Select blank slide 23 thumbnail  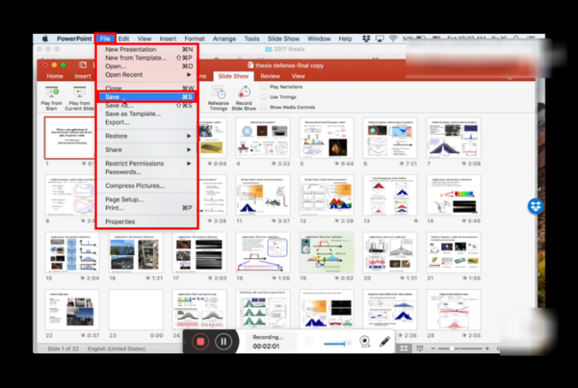click(136, 310)
